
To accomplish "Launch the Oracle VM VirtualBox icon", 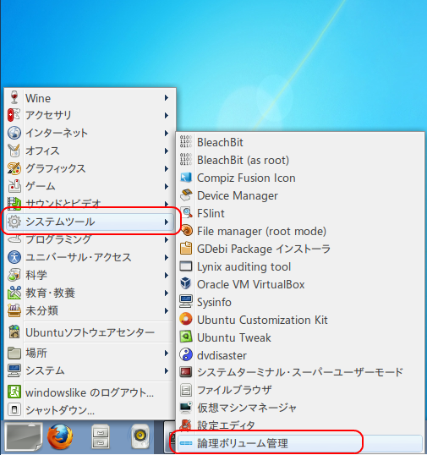I will [186, 284].
